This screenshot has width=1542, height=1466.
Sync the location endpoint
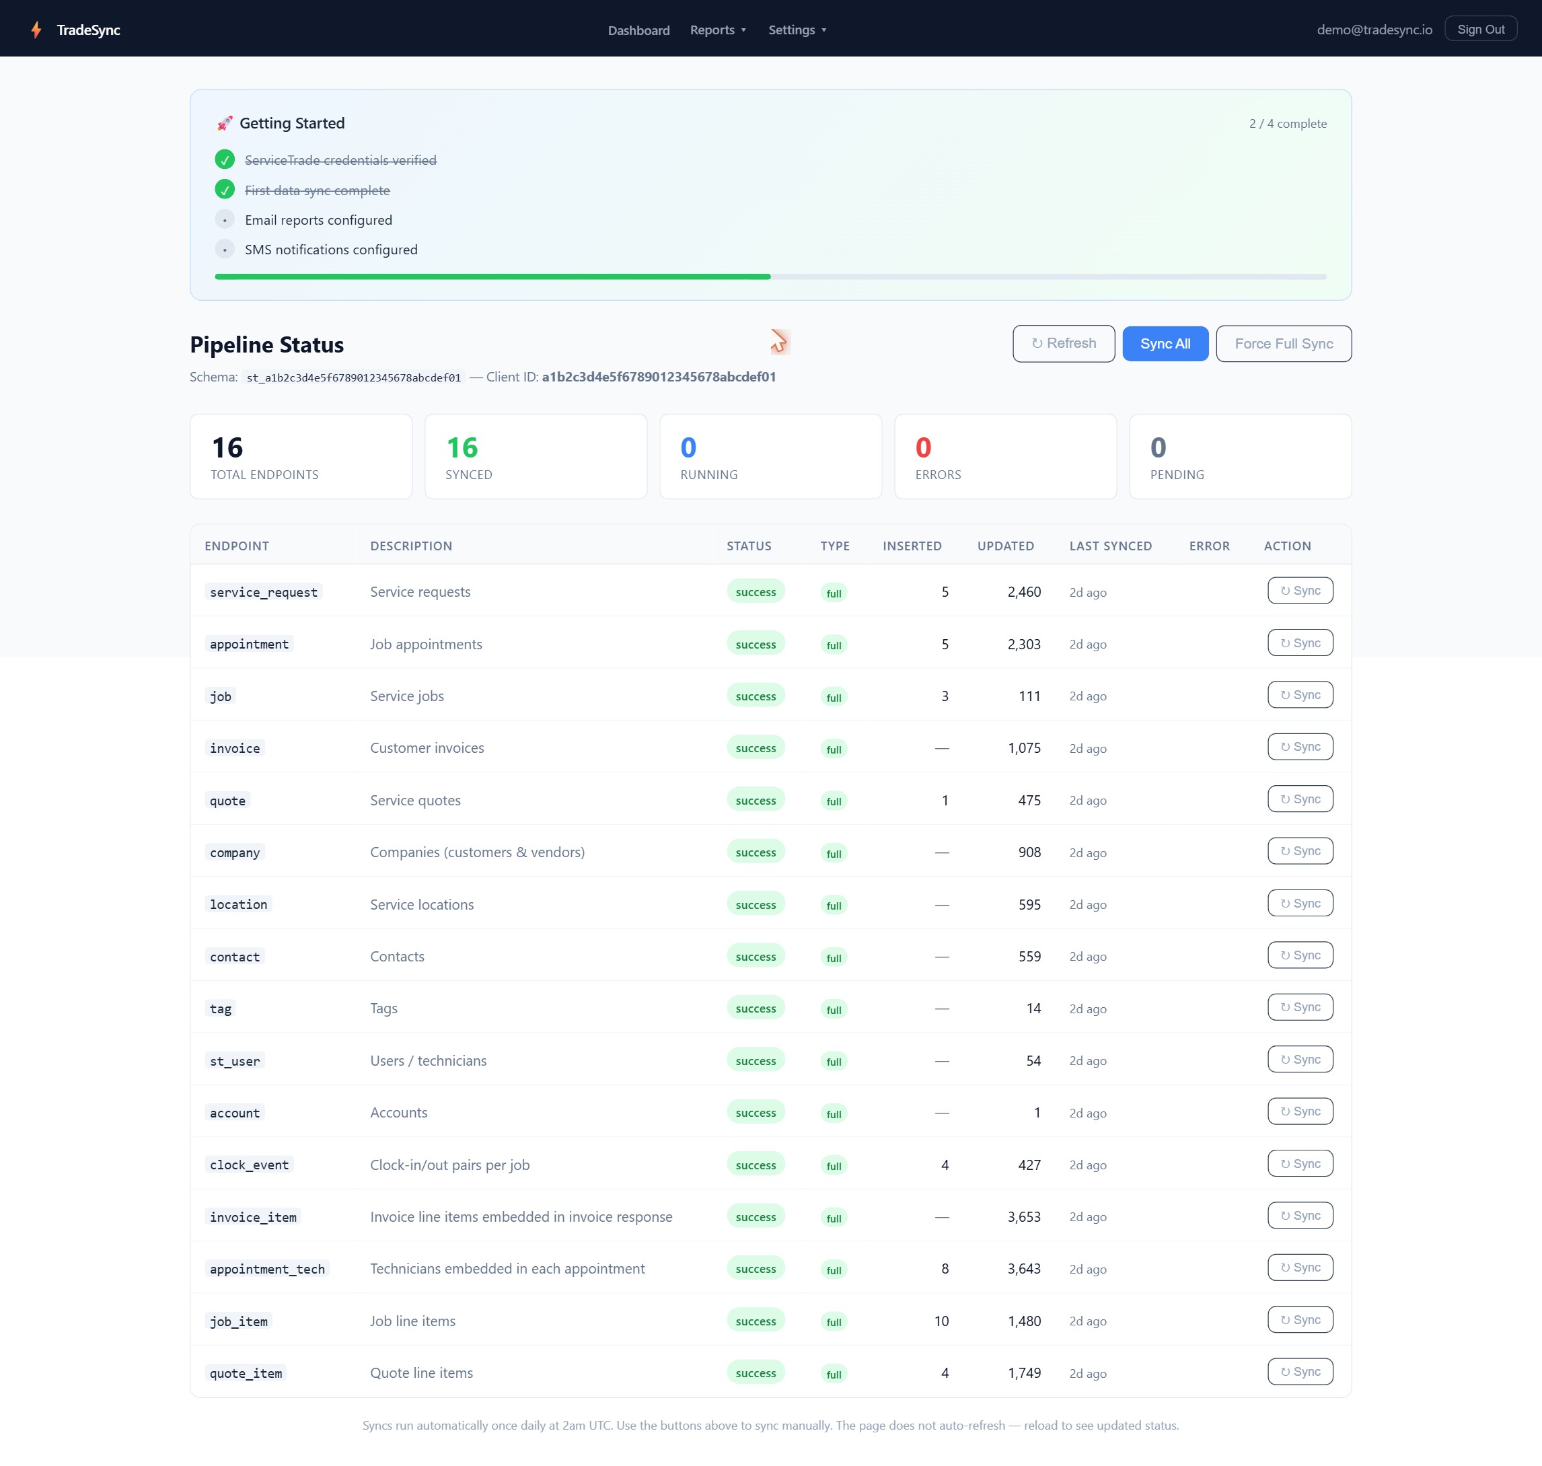point(1300,904)
